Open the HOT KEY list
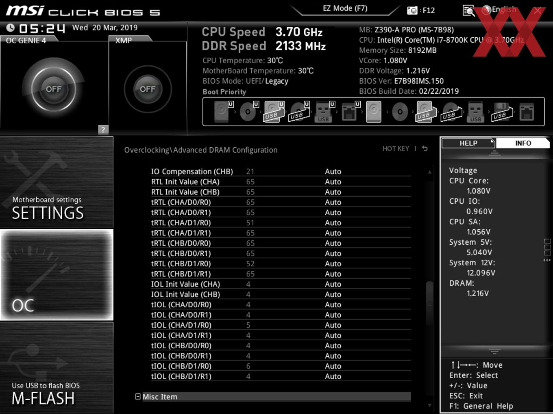Image resolution: width=553 pixels, height=414 pixels. (396, 149)
